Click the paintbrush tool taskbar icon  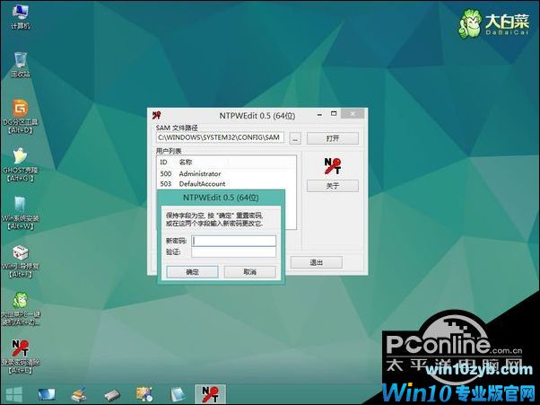(x=79, y=394)
